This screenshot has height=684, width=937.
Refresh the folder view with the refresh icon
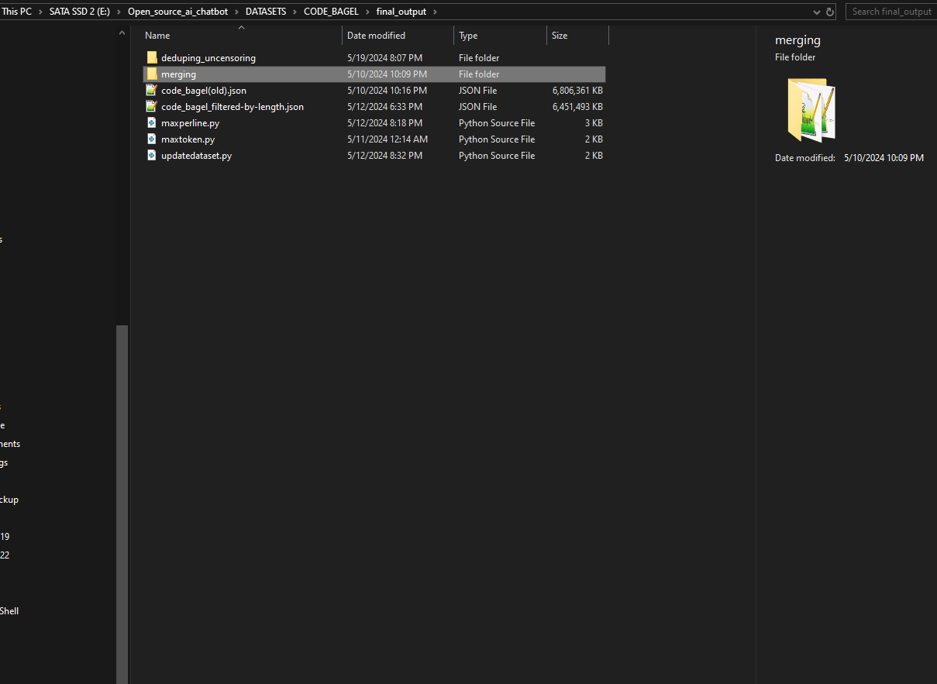[x=829, y=12]
